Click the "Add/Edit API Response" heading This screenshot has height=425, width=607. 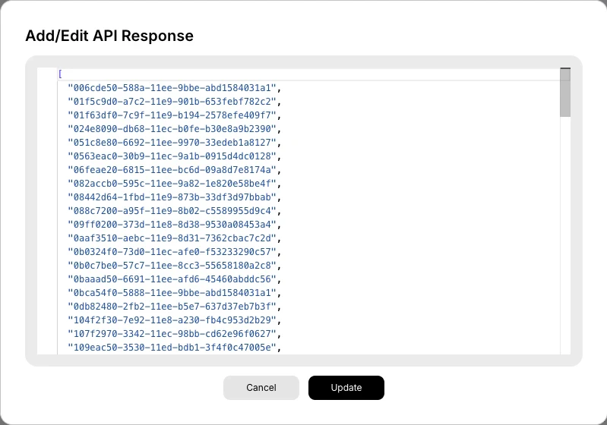[109, 36]
